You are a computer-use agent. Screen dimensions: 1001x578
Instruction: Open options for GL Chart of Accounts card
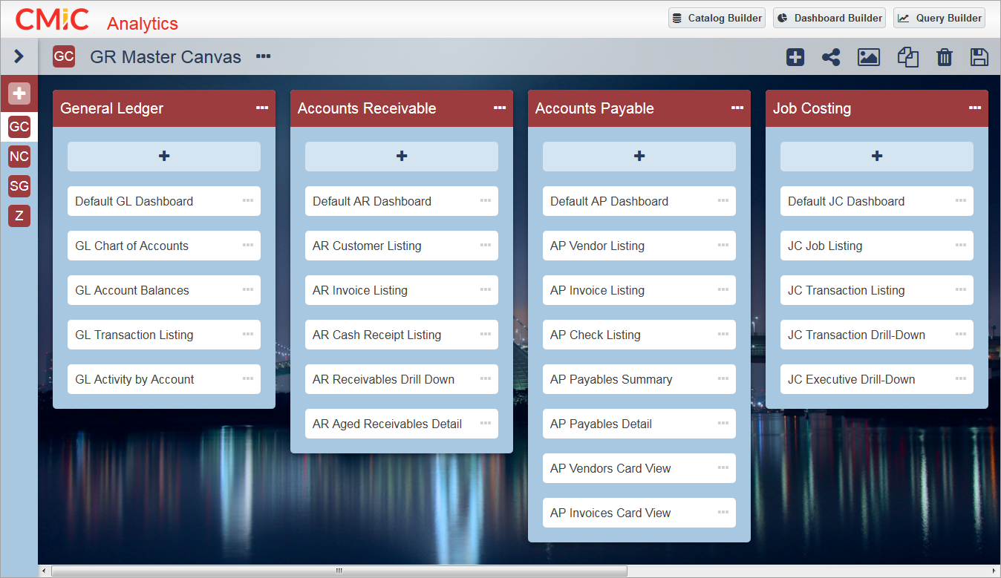tap(248, 246)
